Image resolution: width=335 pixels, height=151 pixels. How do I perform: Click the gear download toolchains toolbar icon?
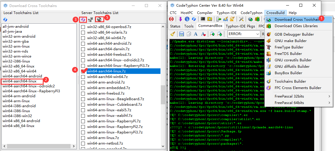[x=251, y=19]
